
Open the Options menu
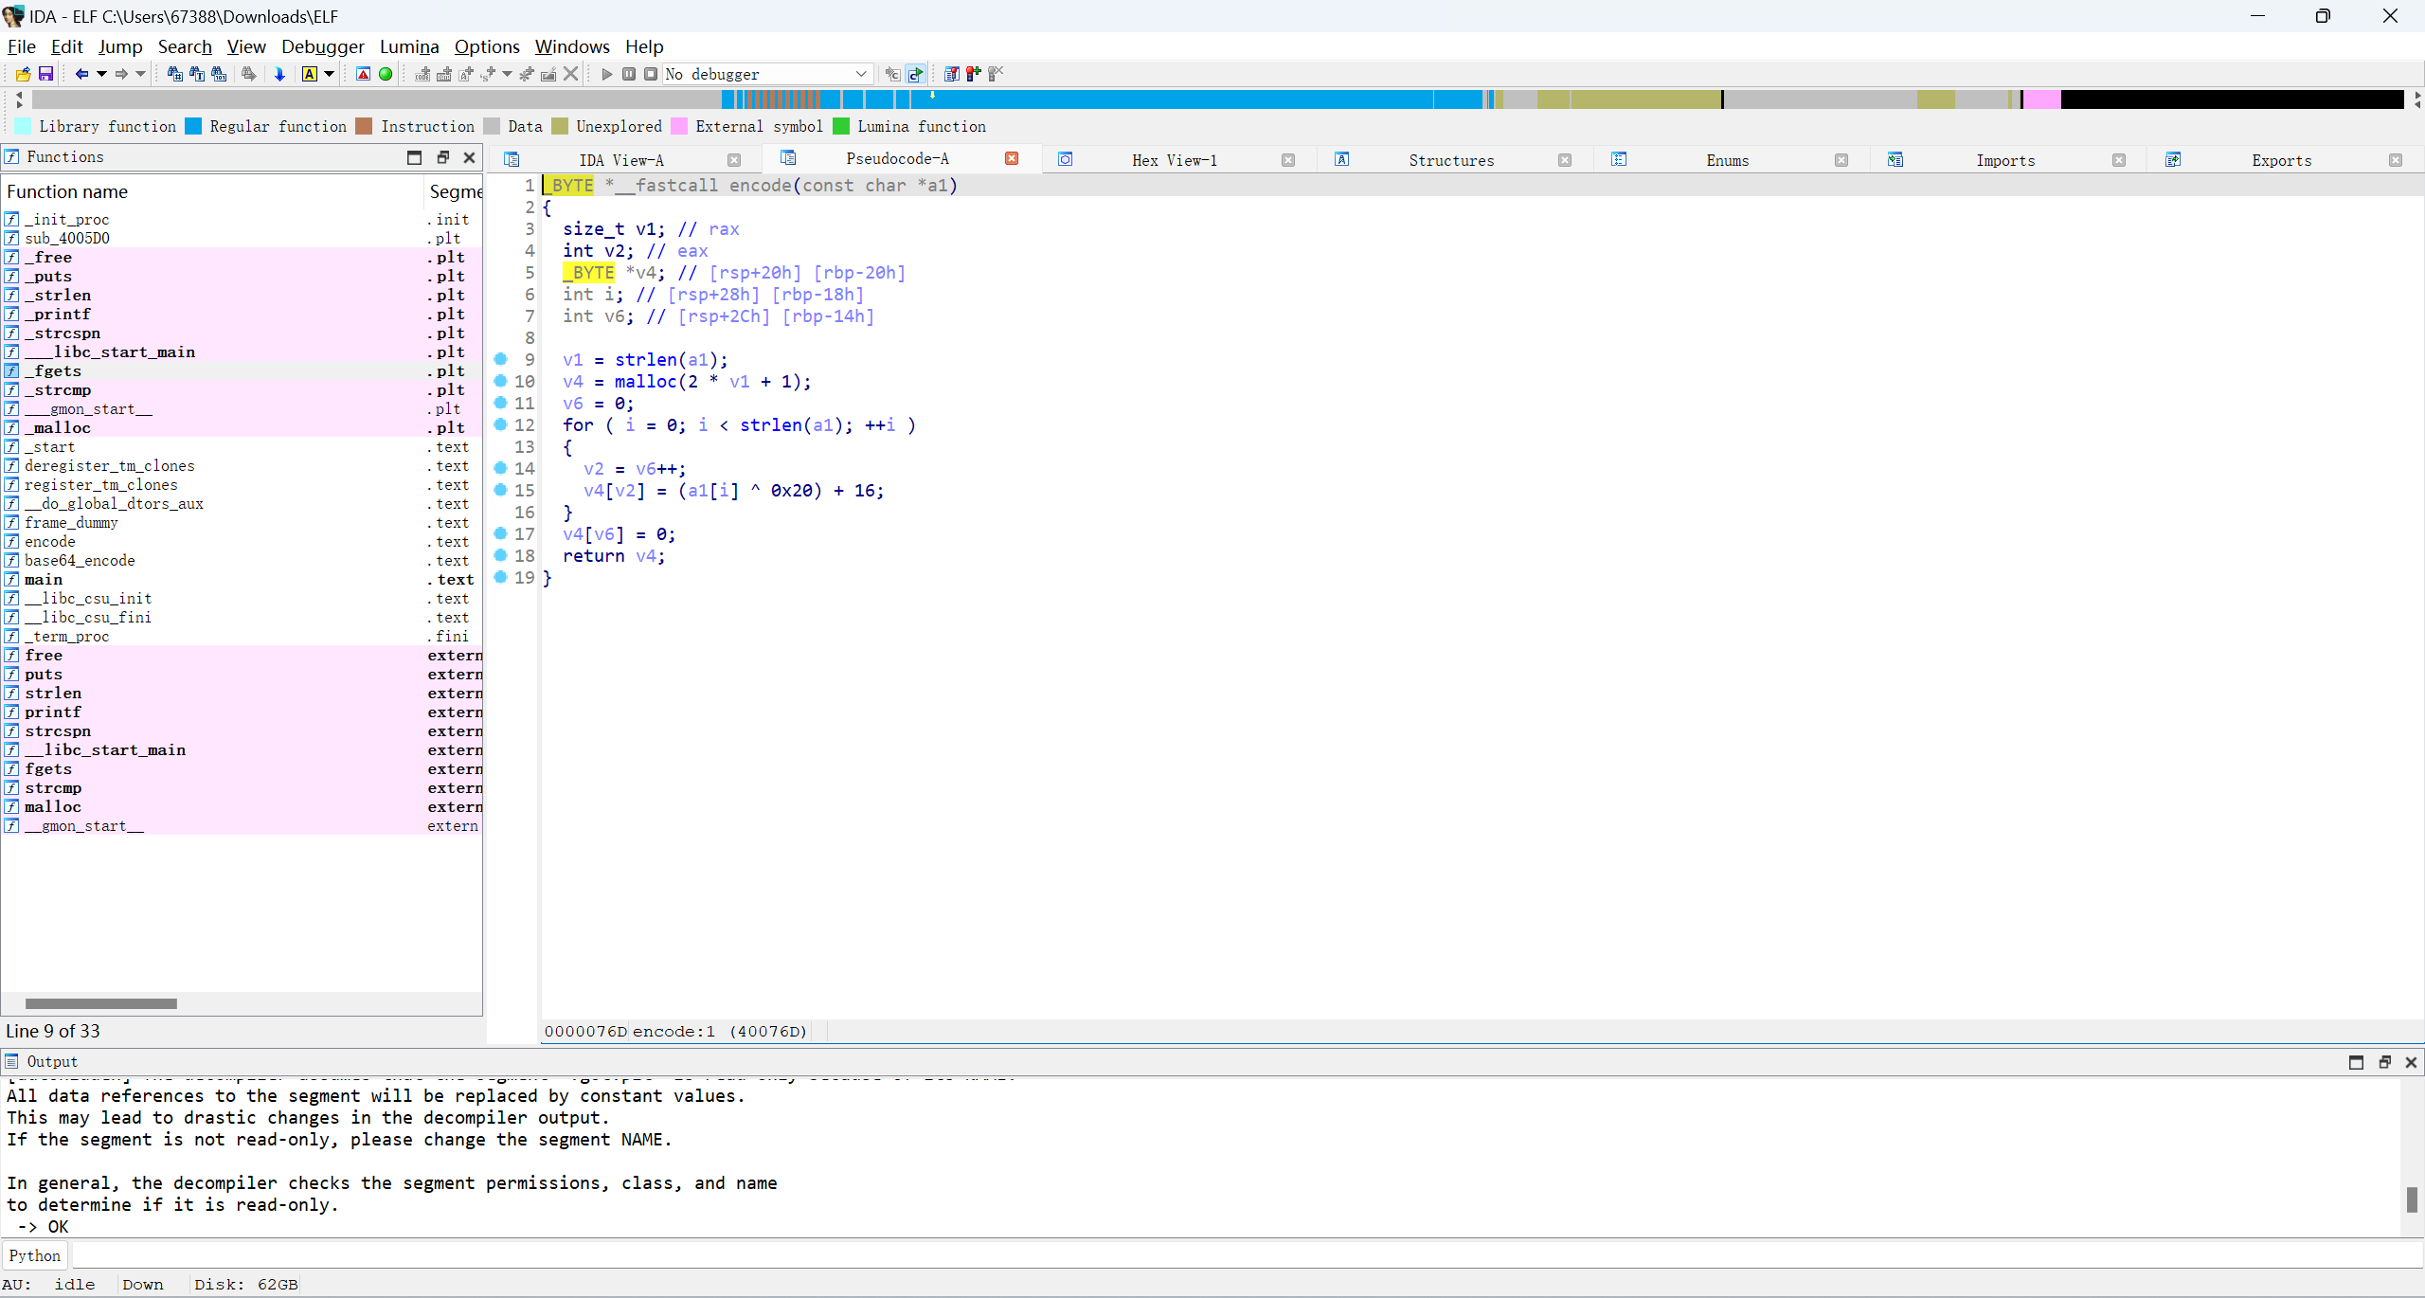coord(487,46)
